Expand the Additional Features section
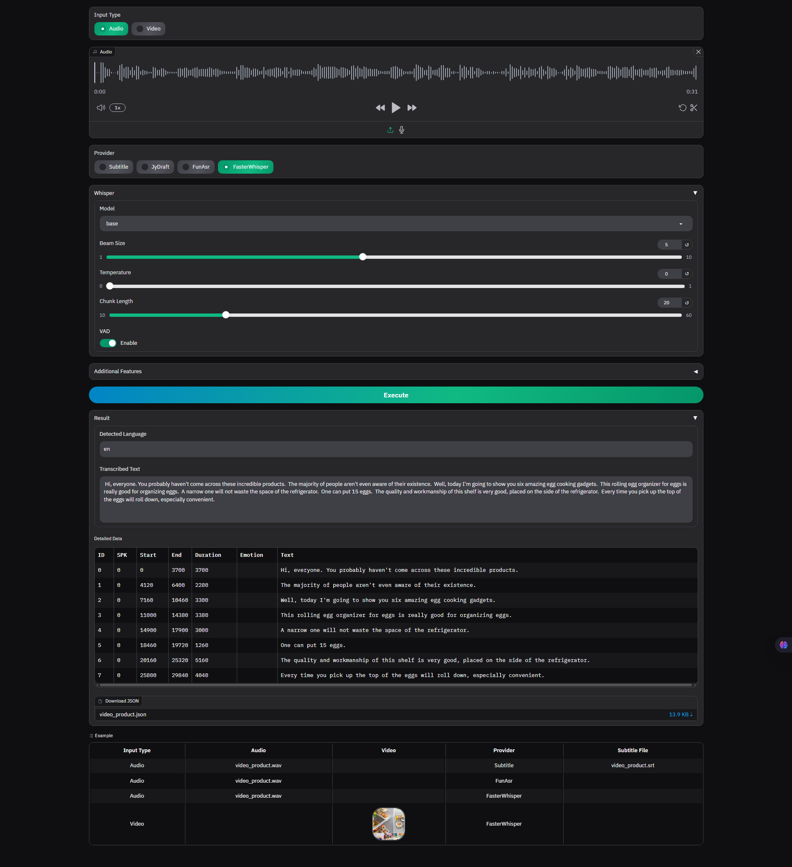Viewport: 792px width, 867px height. 695,371
